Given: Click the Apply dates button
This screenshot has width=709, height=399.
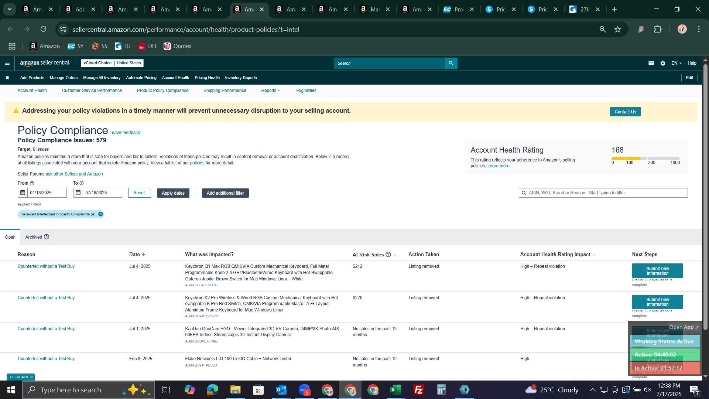Looking at the screenshot, I should (x=173, y=193).
